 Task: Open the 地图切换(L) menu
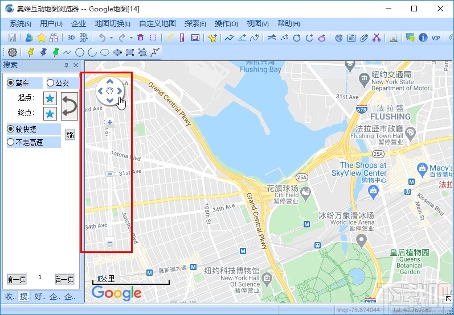click(x=112, y=24)
